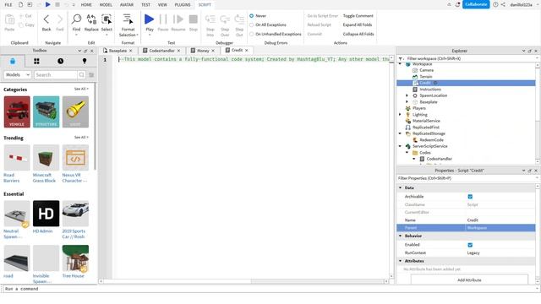Toggle the Enabled property checkbox
Viewport: 541px width, 304px height.
470,245
